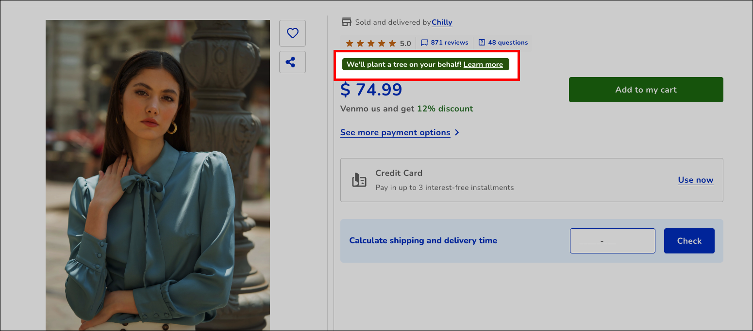Expand payment options using the chevron arrow
Image resolution: width=753 pixels, height=331 pixels.
pyautogui.click(x=457, y=132)
